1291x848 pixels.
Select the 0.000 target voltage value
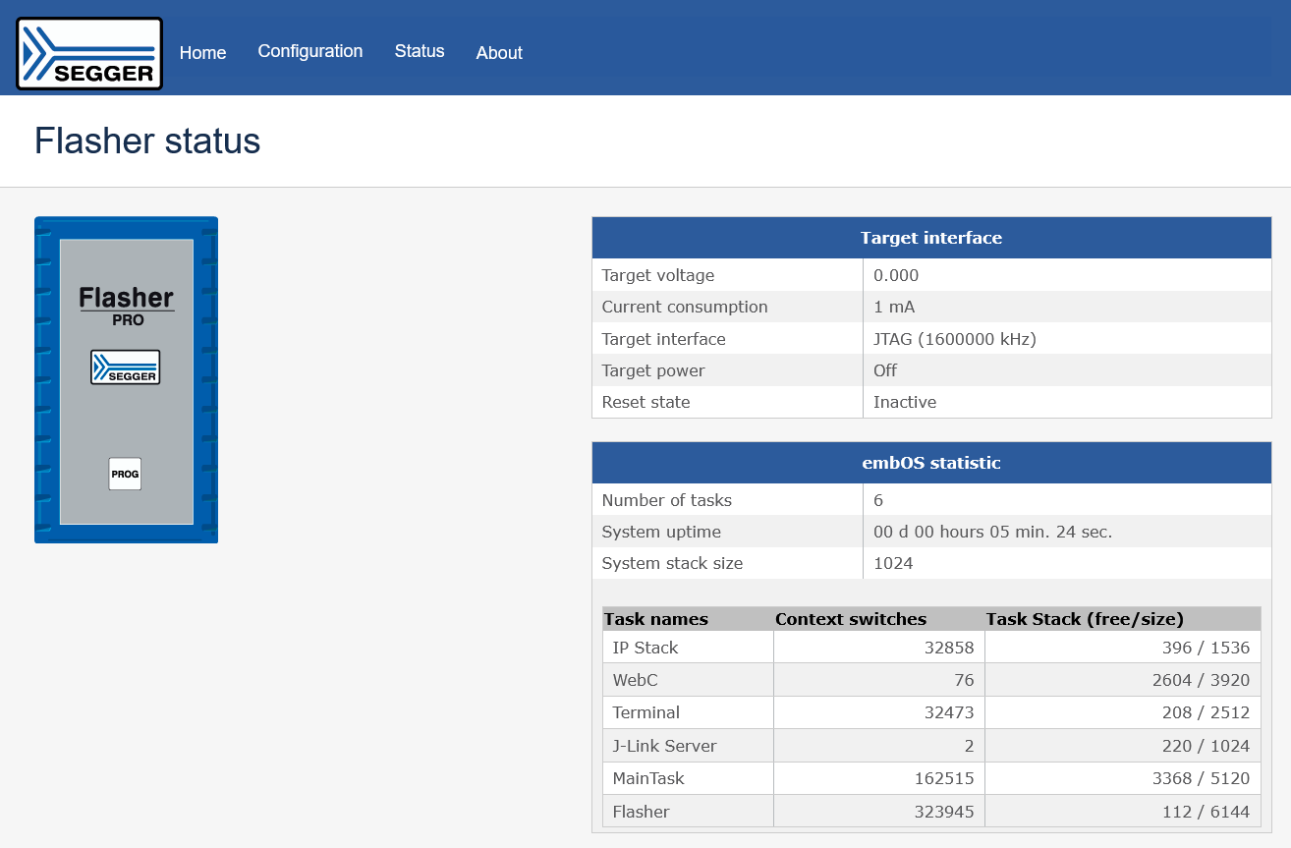[896, 275]
